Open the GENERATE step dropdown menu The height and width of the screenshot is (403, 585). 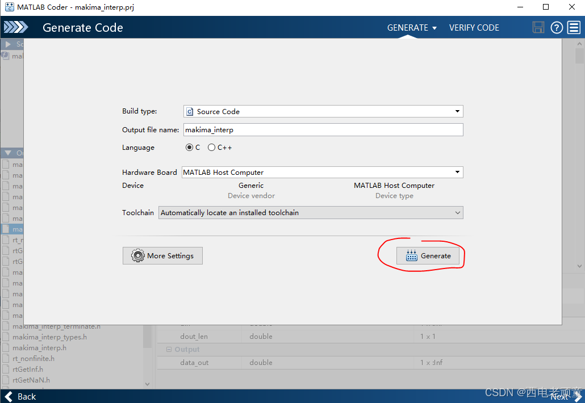[x=412, y=28]
